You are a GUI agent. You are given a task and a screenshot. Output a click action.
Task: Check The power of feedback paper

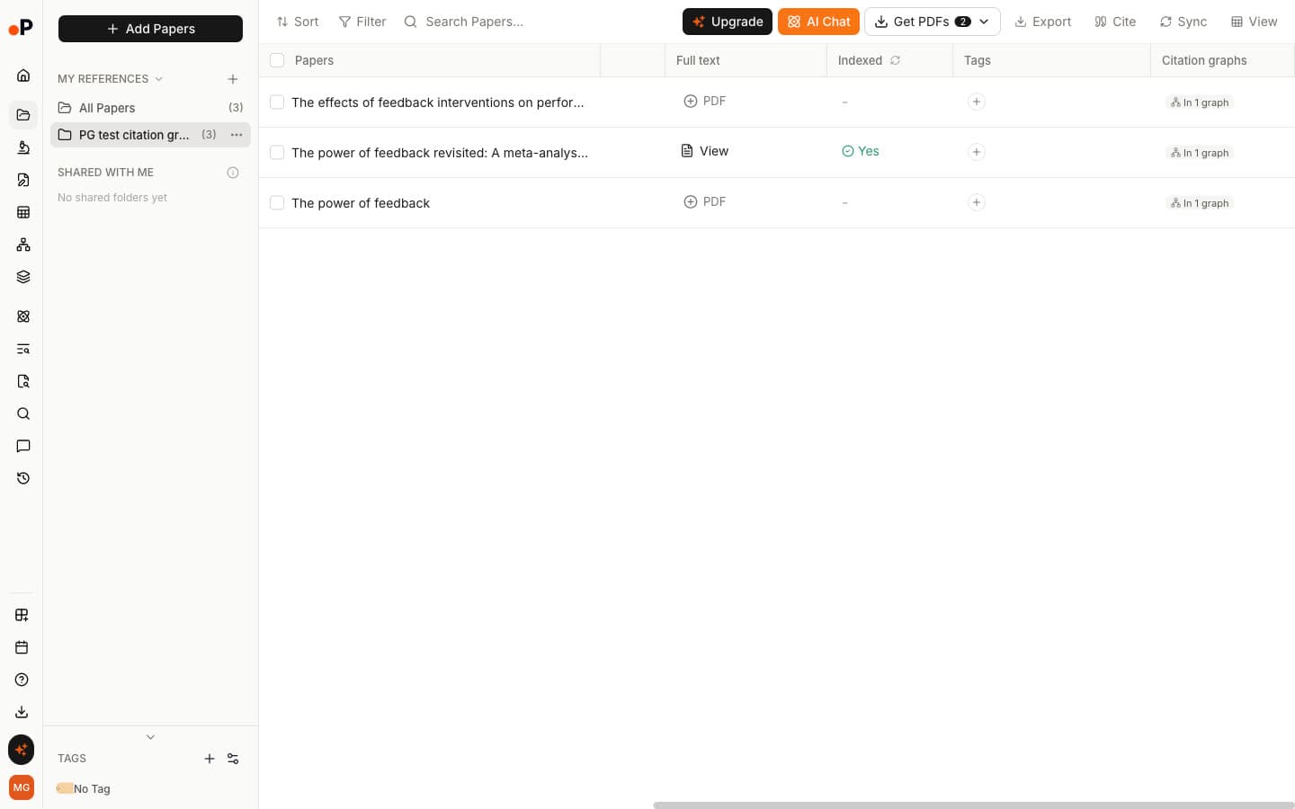click(277, 203)
